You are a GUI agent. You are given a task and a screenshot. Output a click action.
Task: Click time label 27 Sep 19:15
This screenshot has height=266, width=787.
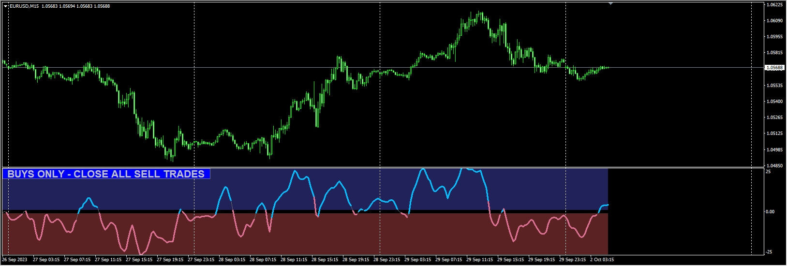170,260
